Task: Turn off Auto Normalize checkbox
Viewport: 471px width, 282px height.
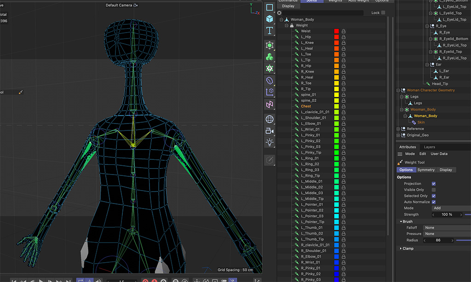Action: click(434, 202)
